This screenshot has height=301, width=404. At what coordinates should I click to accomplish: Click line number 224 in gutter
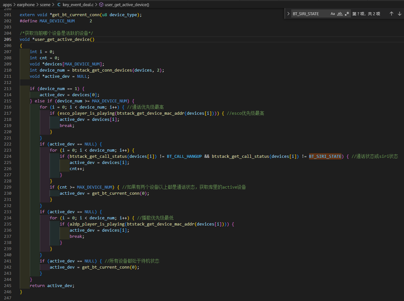[x=7, y=156]
